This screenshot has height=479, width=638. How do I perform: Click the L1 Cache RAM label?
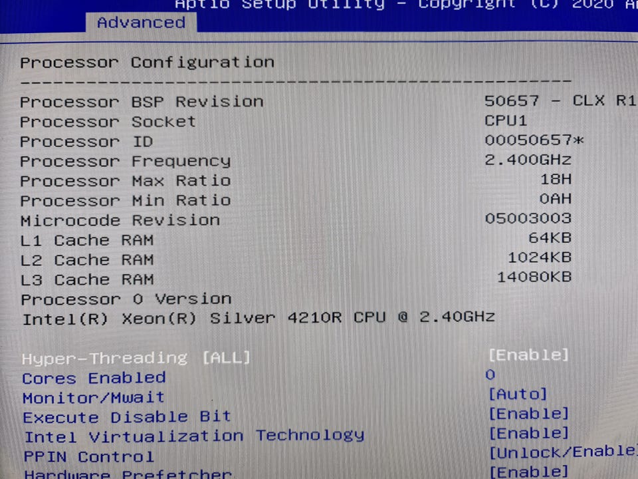pyautogui.click(x=87, y=240)
